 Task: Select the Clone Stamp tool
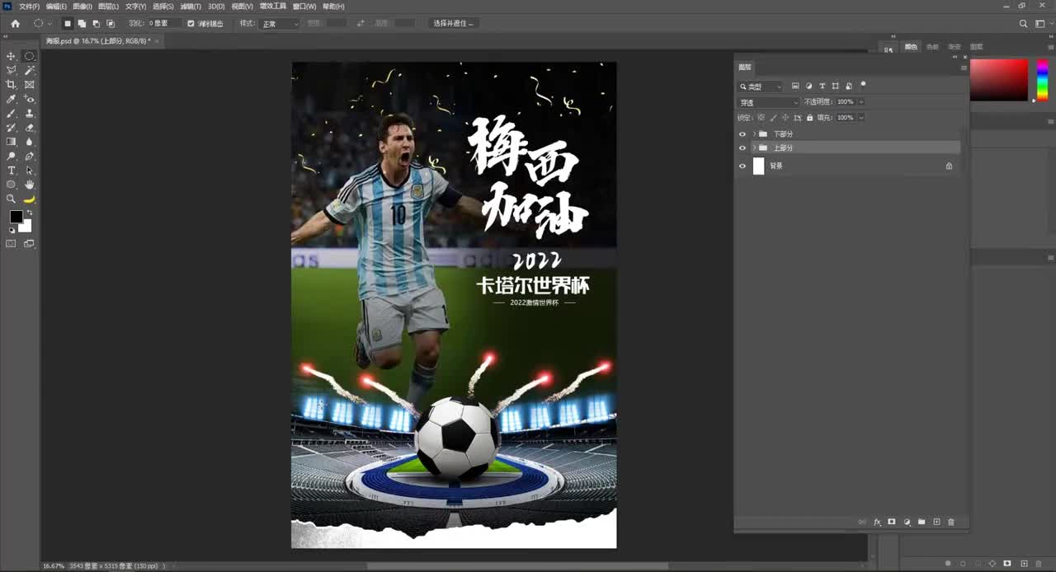pyautogui.click(x=30, y=113)
